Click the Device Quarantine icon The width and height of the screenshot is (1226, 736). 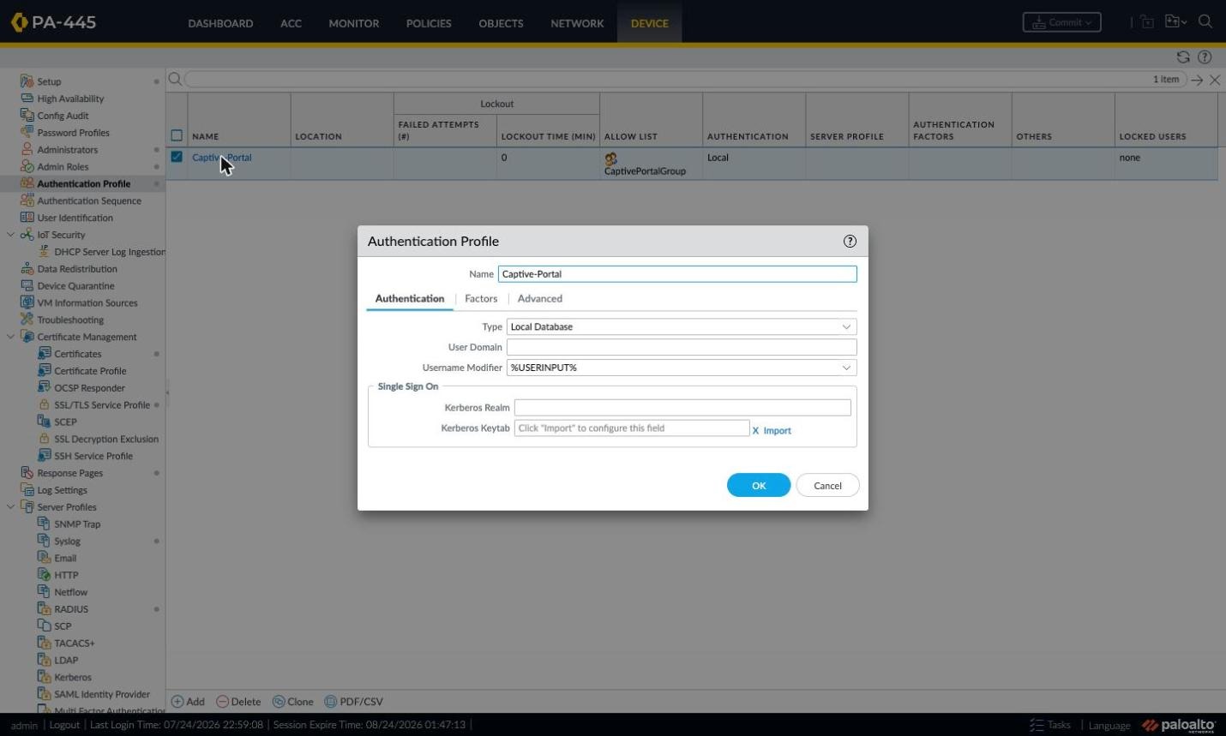point(27,286)
